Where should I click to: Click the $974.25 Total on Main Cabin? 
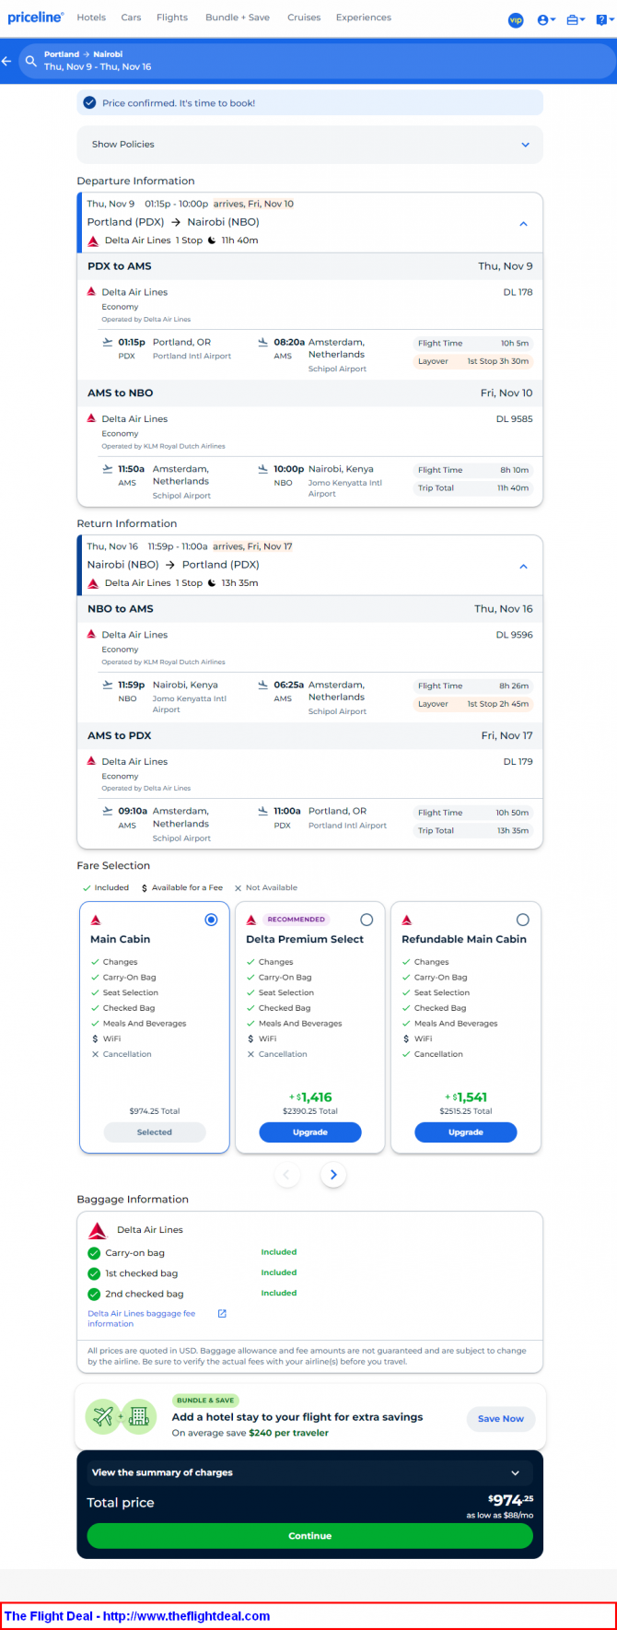(x=155, y=1111)
